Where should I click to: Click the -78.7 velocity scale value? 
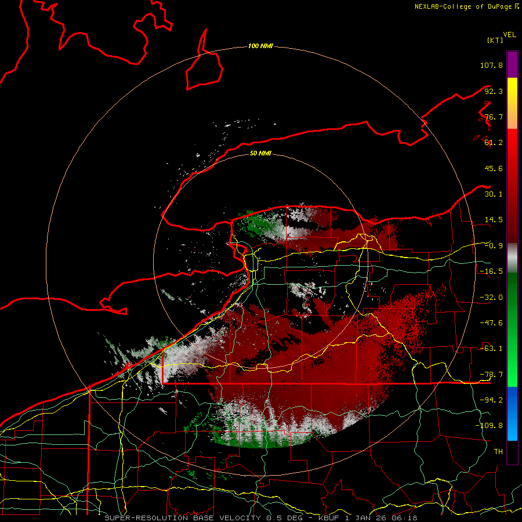click(491, 375)
